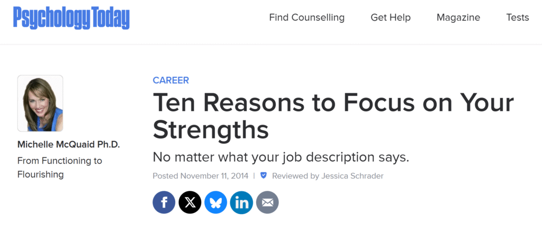Open the Find Counselling menu

[306, 17]
